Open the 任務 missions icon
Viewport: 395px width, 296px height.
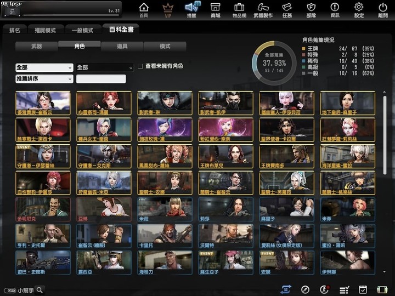[x=287, y=9]
